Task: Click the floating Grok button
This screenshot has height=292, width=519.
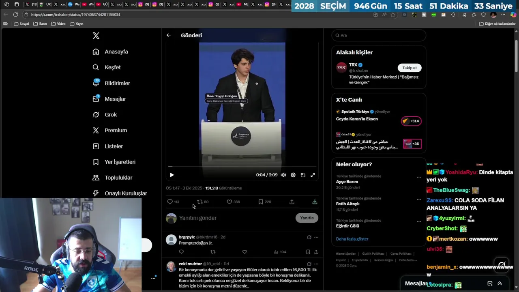Action: point(502,265)
